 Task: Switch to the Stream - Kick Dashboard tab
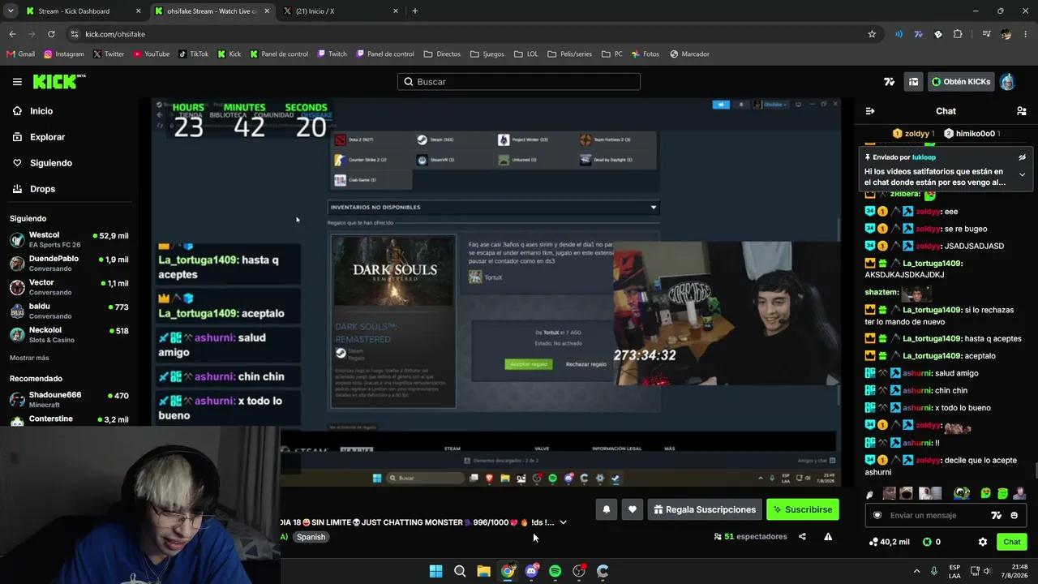(81, 11)
